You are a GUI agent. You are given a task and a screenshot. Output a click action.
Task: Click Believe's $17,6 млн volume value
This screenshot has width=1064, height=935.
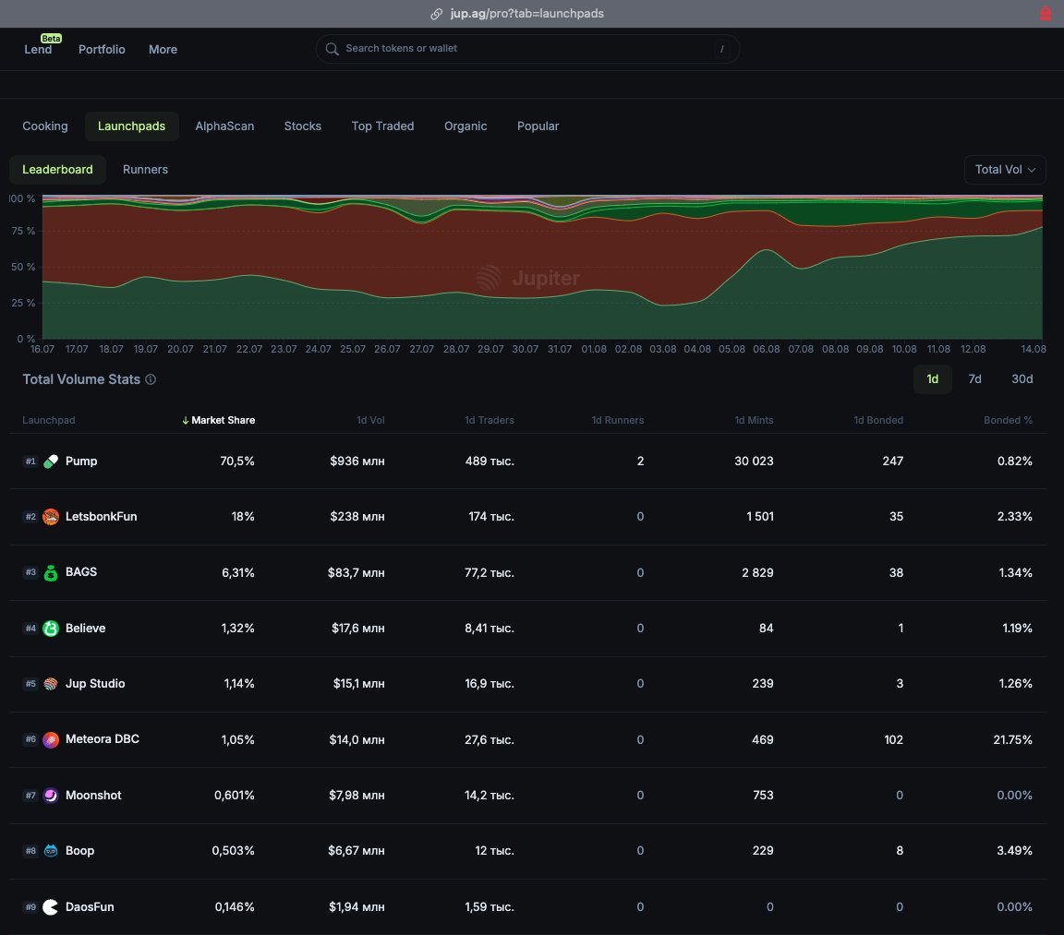[358, 629]
